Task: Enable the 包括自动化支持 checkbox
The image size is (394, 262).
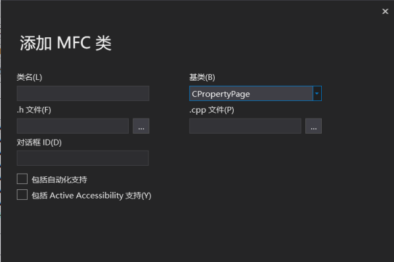Action: (x=22, y=179)
